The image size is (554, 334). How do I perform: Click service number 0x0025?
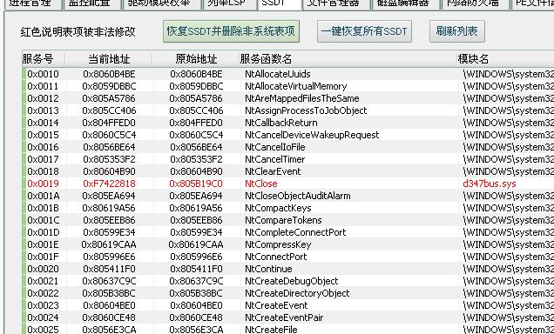tap(43, 330)
